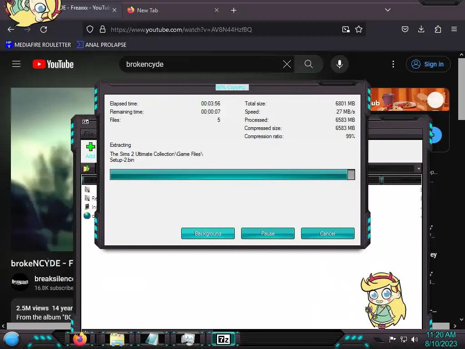Click the ad banner image on YouTube
This screenshot has width=465, height=349.
click(409, 100)
